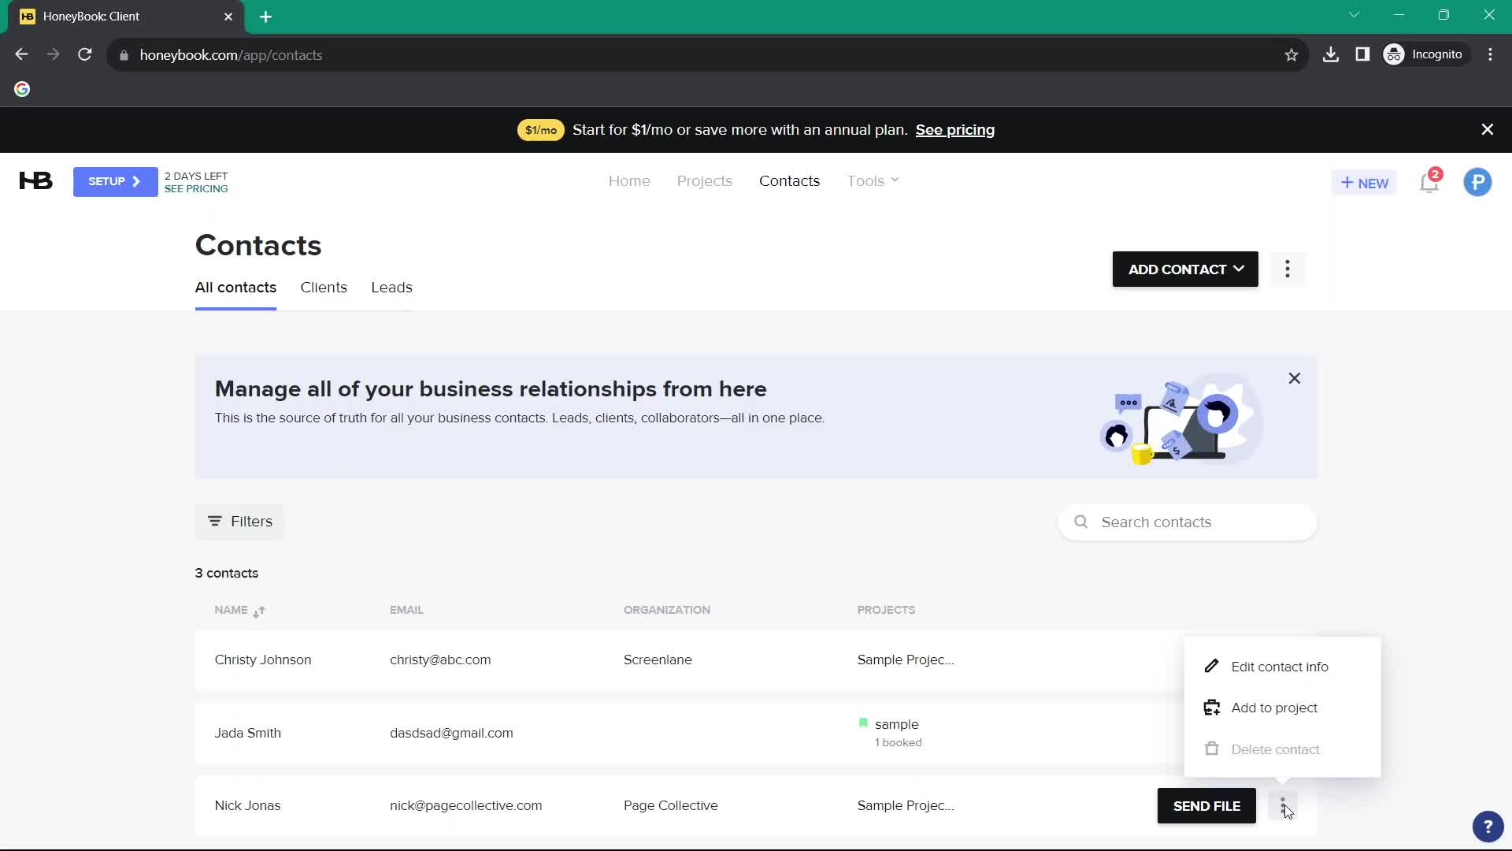Click the See pricing promotional link
The image size is (1512, 851).
pyautogui.click(x=955, y=130)
